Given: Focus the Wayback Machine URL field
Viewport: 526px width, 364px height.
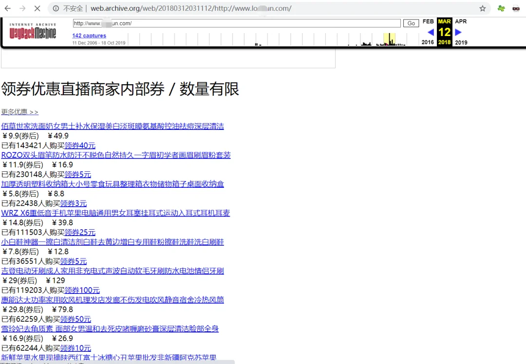Looking at the screenshot, I should [237, 23].
